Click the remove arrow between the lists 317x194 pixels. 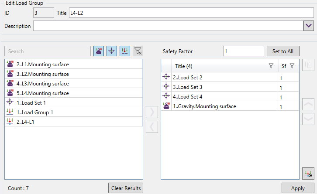[x=152, y=127]
